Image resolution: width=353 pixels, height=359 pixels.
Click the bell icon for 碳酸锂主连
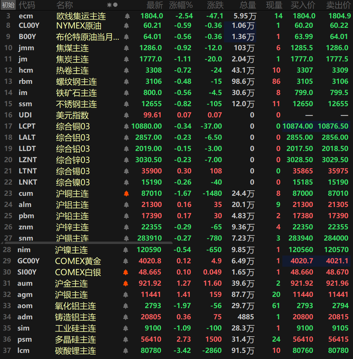[x=125, y=351]
